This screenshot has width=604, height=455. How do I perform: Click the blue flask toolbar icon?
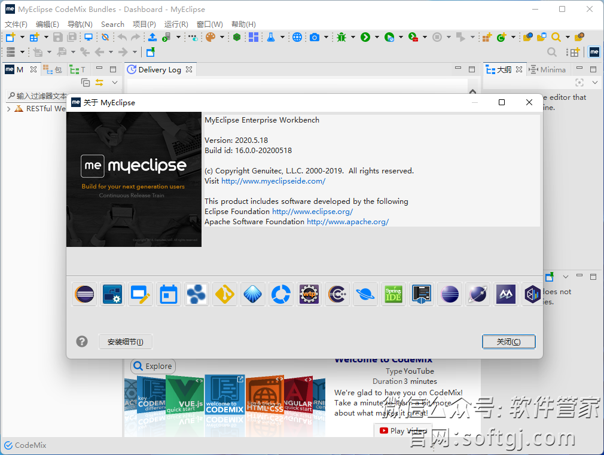(271, 37)
